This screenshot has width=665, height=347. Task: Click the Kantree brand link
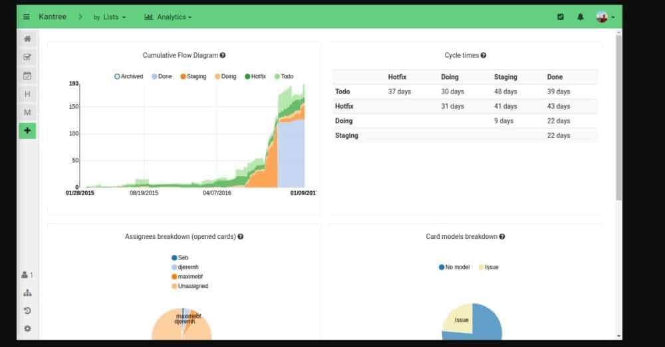pyautogui.click(x=51, y=17)
